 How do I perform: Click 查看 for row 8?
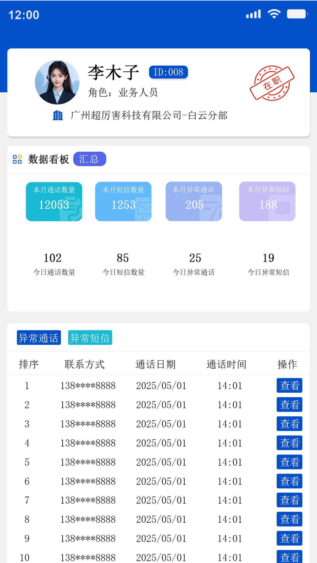click(x=289, y=519)
